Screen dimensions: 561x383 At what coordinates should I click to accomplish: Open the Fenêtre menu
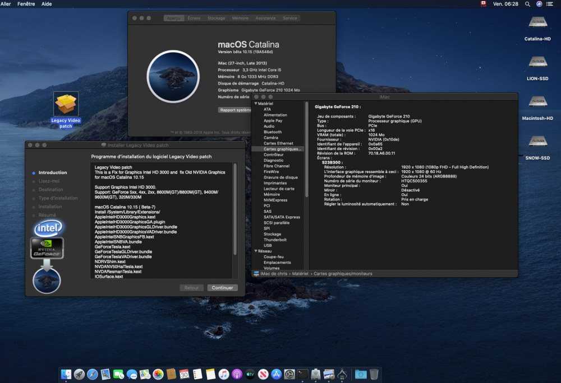26,4
